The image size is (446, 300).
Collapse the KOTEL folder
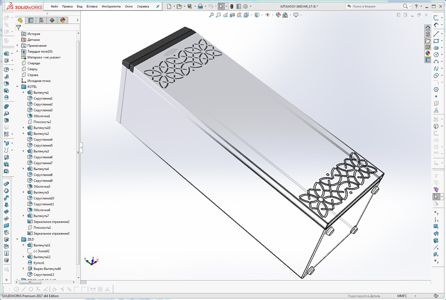pyautogui.click(x=17, y=86)
